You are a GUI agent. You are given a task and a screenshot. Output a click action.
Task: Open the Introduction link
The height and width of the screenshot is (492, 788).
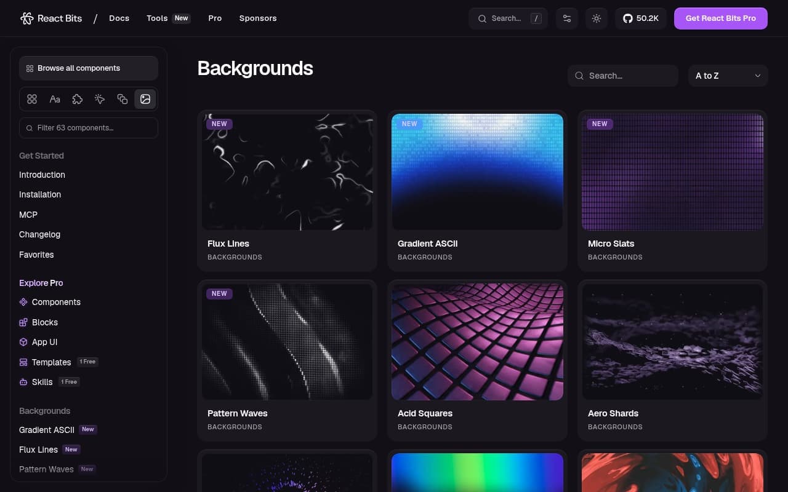pyautogui.click(x=42, y=175)
